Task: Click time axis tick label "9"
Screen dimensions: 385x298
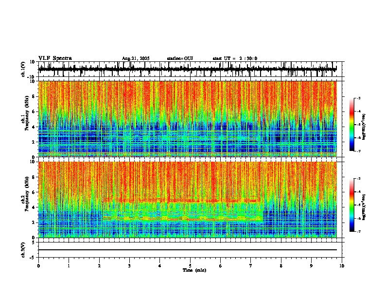Action: click(x=311, y=266)
